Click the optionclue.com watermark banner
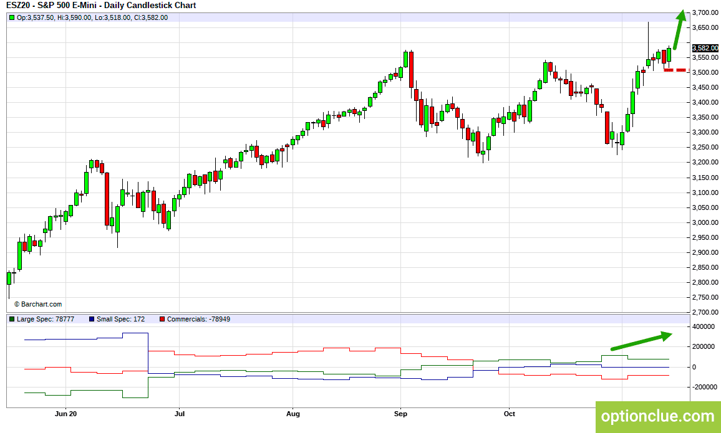721x433 pixels. point(658,417)
